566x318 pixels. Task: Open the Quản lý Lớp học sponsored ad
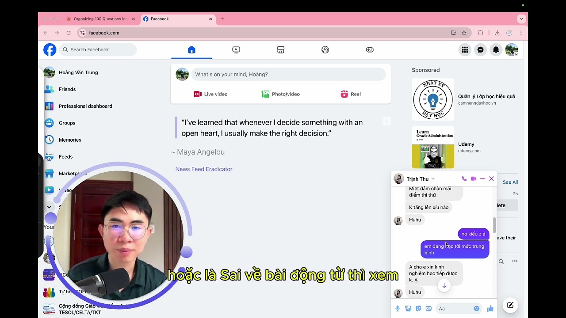pos(464,99)
